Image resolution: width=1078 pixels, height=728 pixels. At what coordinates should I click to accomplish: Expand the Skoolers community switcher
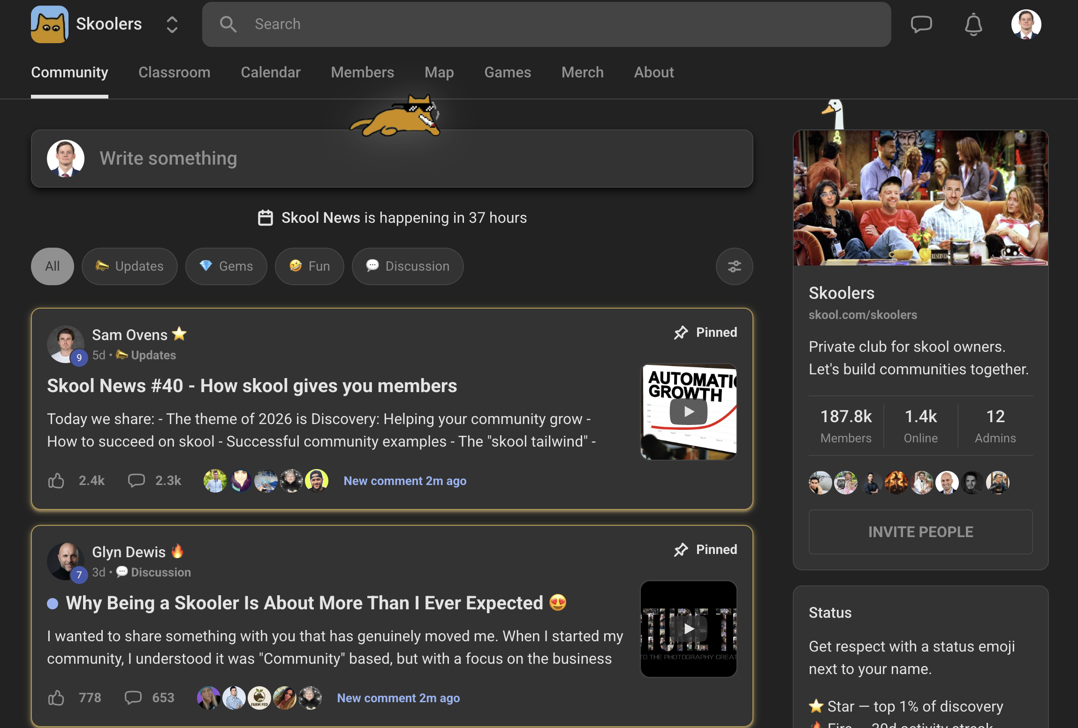coord(172,24)
